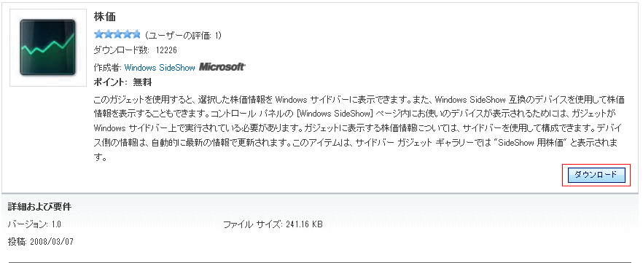This screenshot has height=263, width=643.
Task: Click the first line of gadget description
Action: [359, 100]
